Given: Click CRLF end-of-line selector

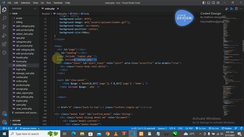Looking at the screenshot, I should pos(180,129).
